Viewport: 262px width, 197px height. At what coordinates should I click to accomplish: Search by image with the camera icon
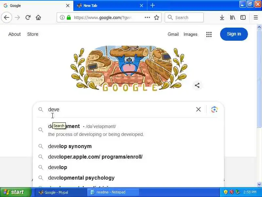click(214, 109)
